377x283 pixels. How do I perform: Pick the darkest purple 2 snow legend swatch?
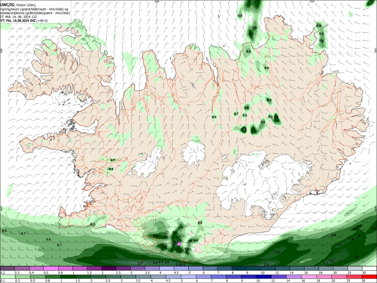pos(108,268)
